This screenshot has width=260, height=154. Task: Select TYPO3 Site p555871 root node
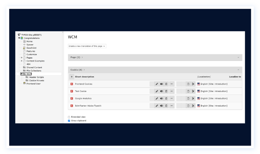[x=31, y=35]
